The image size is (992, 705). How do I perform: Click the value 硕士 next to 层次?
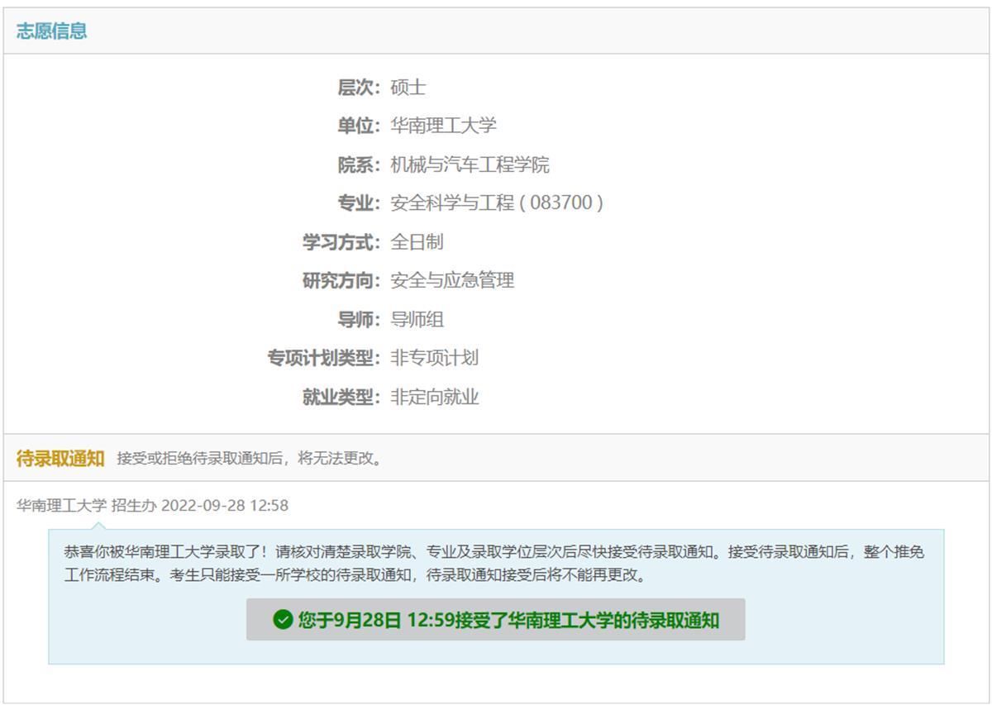[408, 88]
